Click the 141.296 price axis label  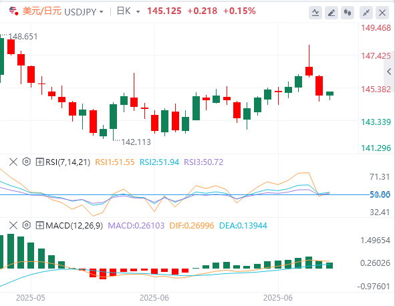coord(376,148)
